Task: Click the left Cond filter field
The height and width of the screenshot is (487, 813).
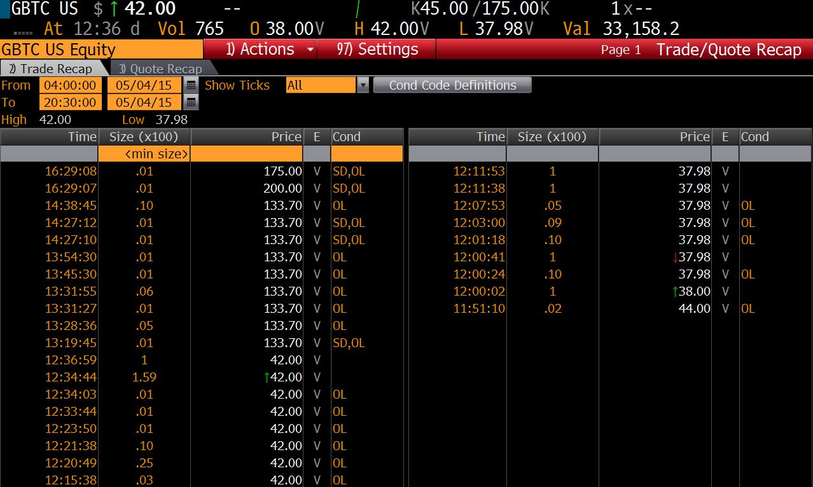Action: 367,154
